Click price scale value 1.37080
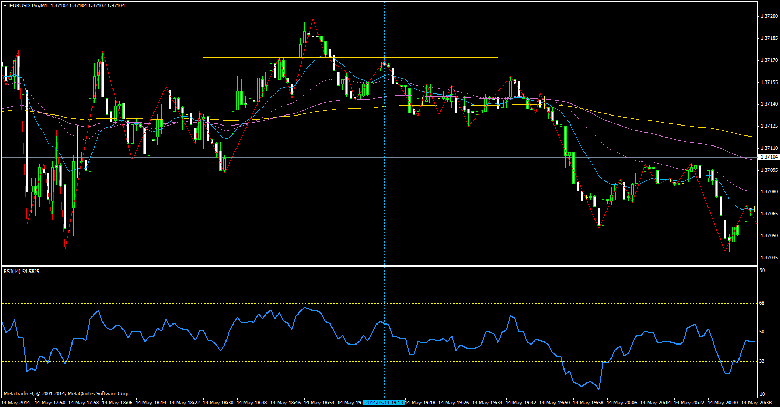 [768, 192]
